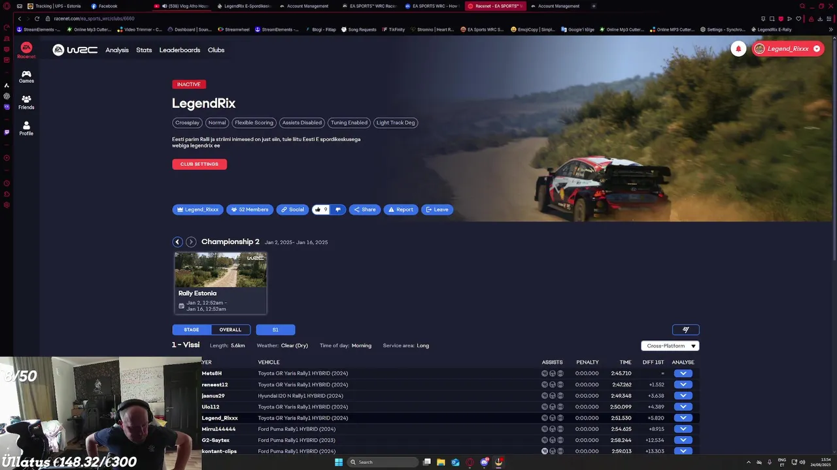Screen dimensions: 837x470
Task: Expand analyse for reneest12 row
Action: (x=683, y=384)
